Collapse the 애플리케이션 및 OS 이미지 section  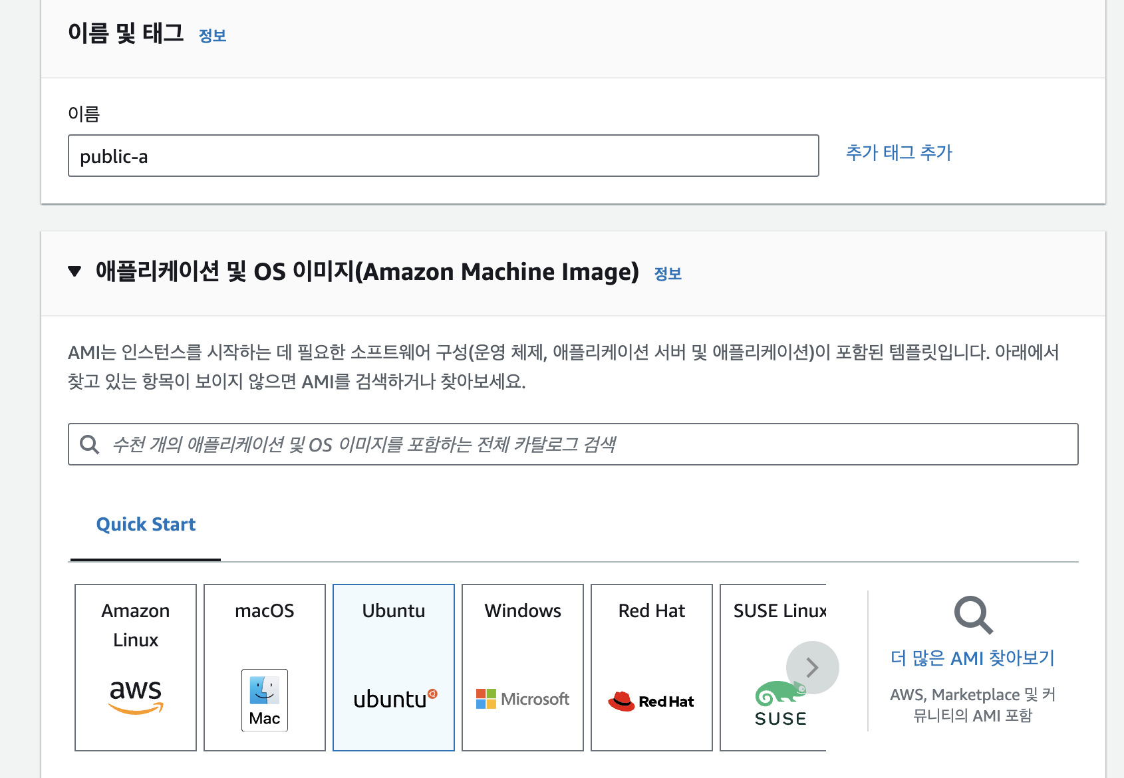point(74,271)
